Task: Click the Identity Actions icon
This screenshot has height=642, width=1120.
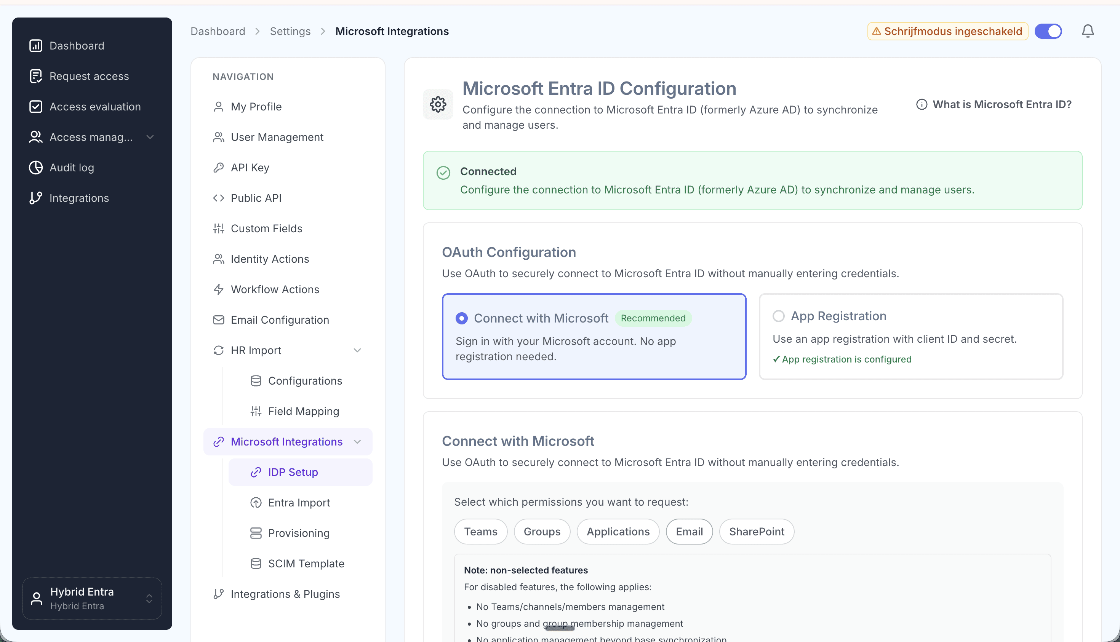Action: pos(218,259)
